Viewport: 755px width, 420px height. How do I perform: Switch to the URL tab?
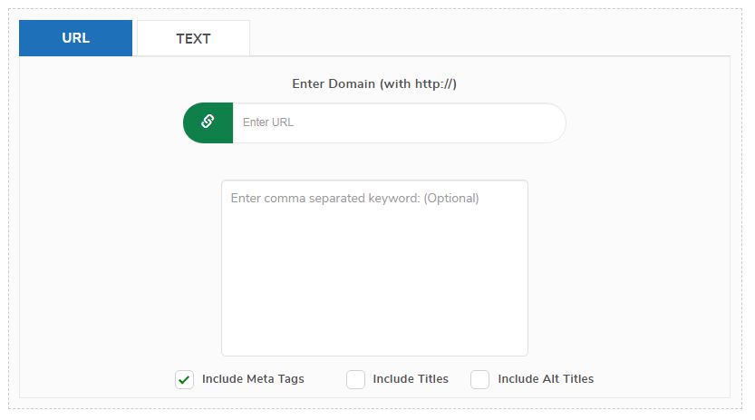point(75,38)
